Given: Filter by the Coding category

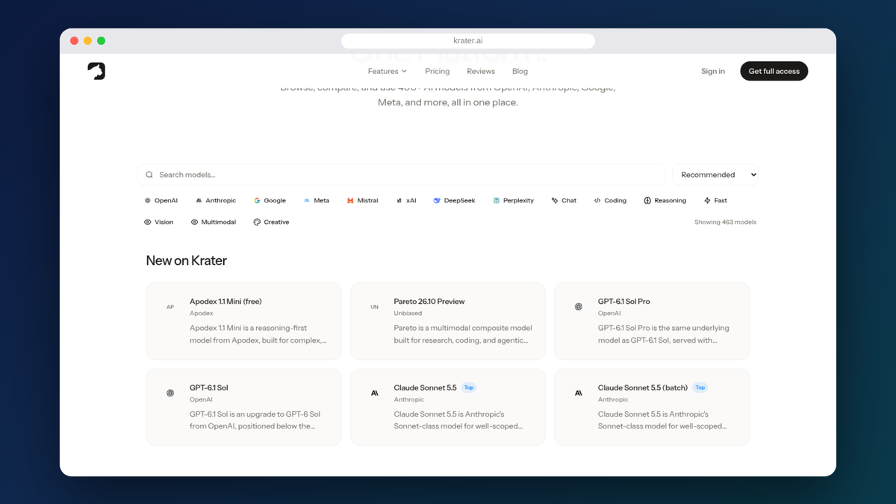Looking at the screenshot, I should coord(610,201).
